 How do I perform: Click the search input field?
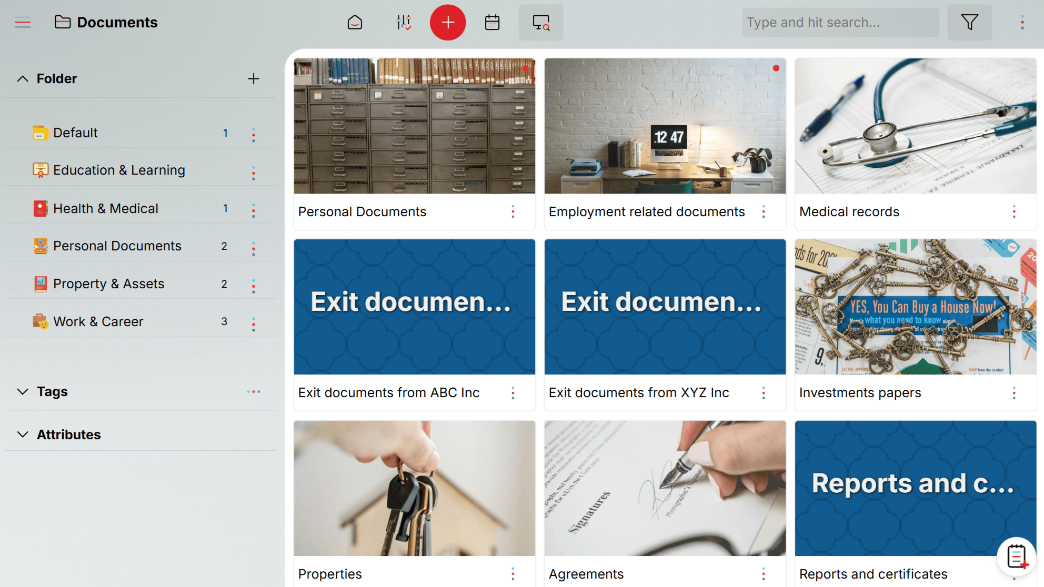840,22
